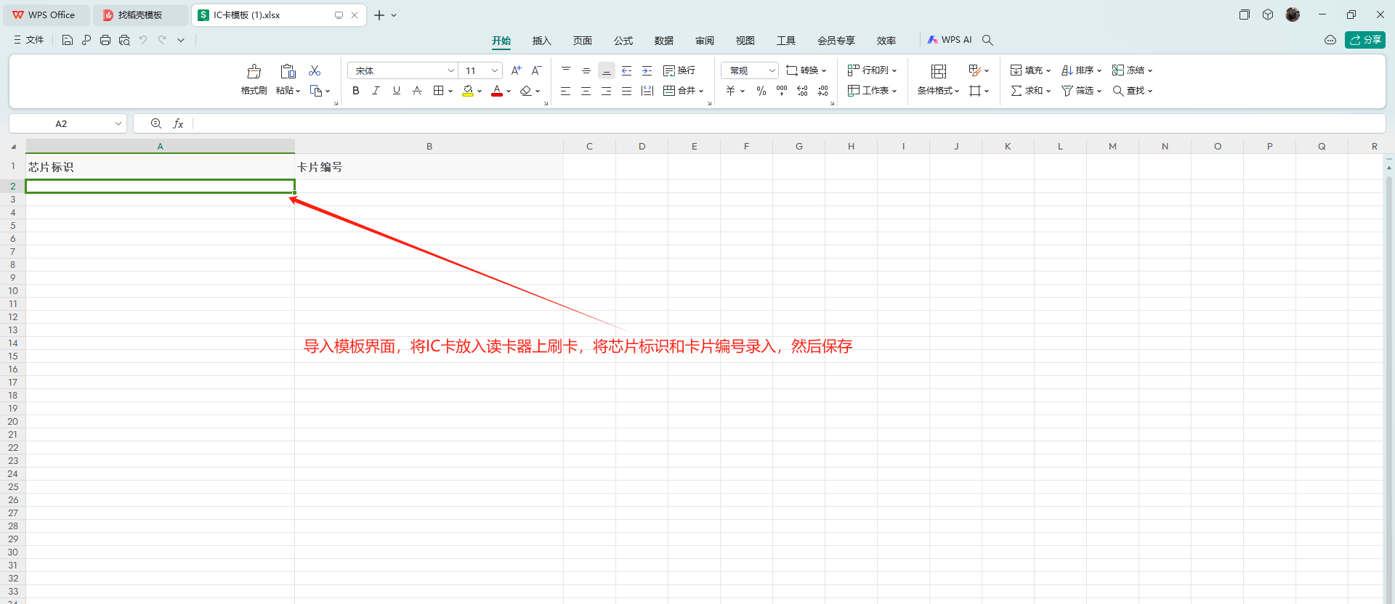
Task: Toggle underline formatting
Action: click(397, 91)
